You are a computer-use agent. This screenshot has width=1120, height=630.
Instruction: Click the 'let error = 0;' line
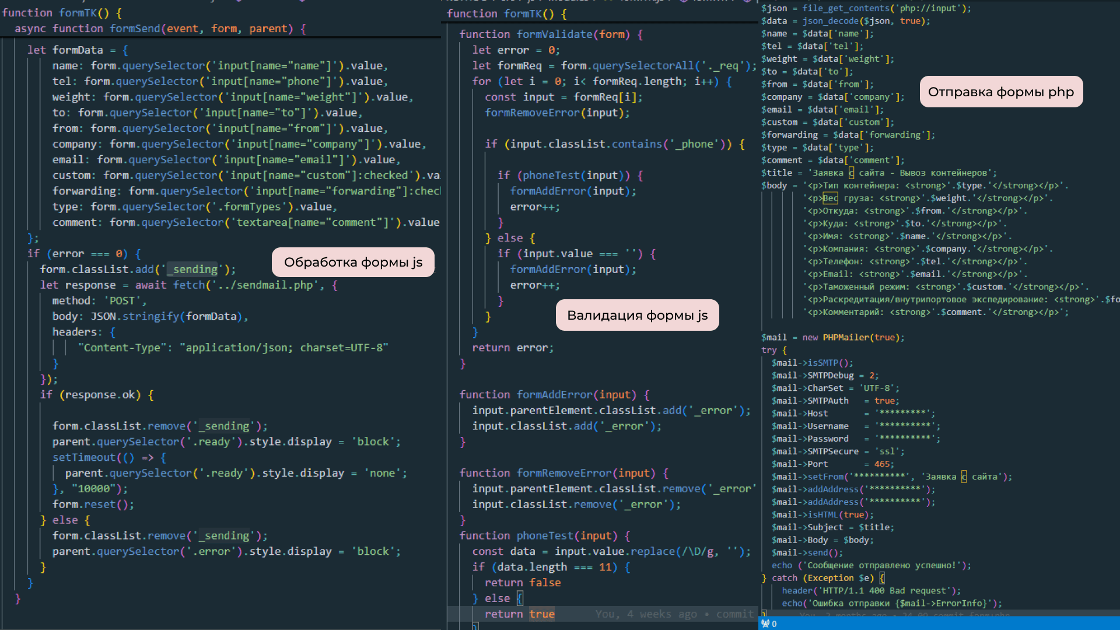(x=516, y=50)
